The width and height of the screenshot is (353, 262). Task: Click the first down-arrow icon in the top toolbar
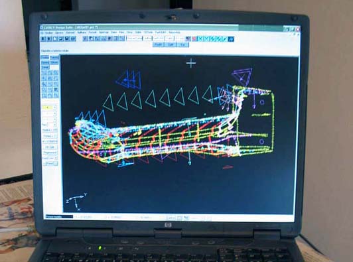point(43,39)
